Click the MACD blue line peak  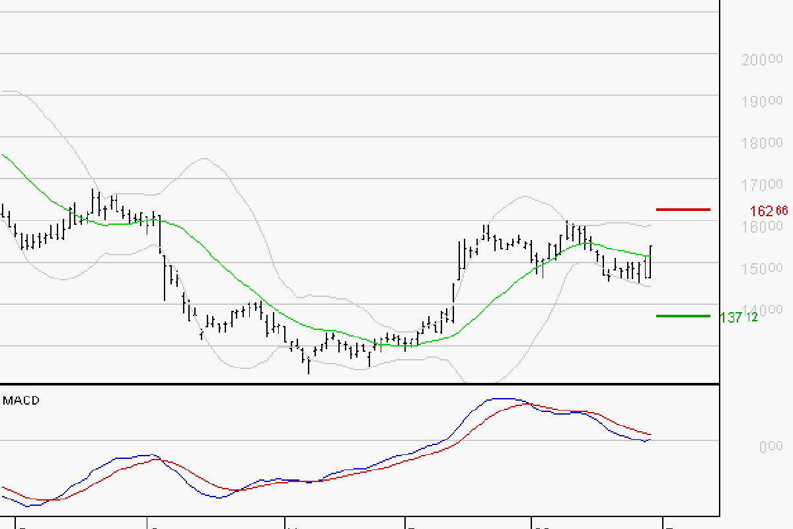point(502,399)
